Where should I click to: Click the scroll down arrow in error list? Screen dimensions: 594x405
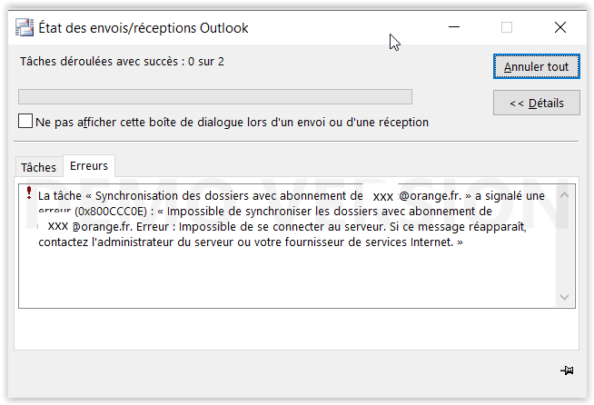click(x=566, y=297)
